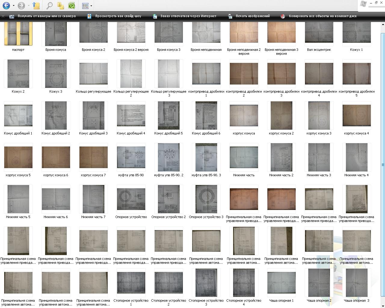Screen dimensions: 385x308
Task: Select the 'Кожух 3' thumbnail
Action: [x=56, y=73]
